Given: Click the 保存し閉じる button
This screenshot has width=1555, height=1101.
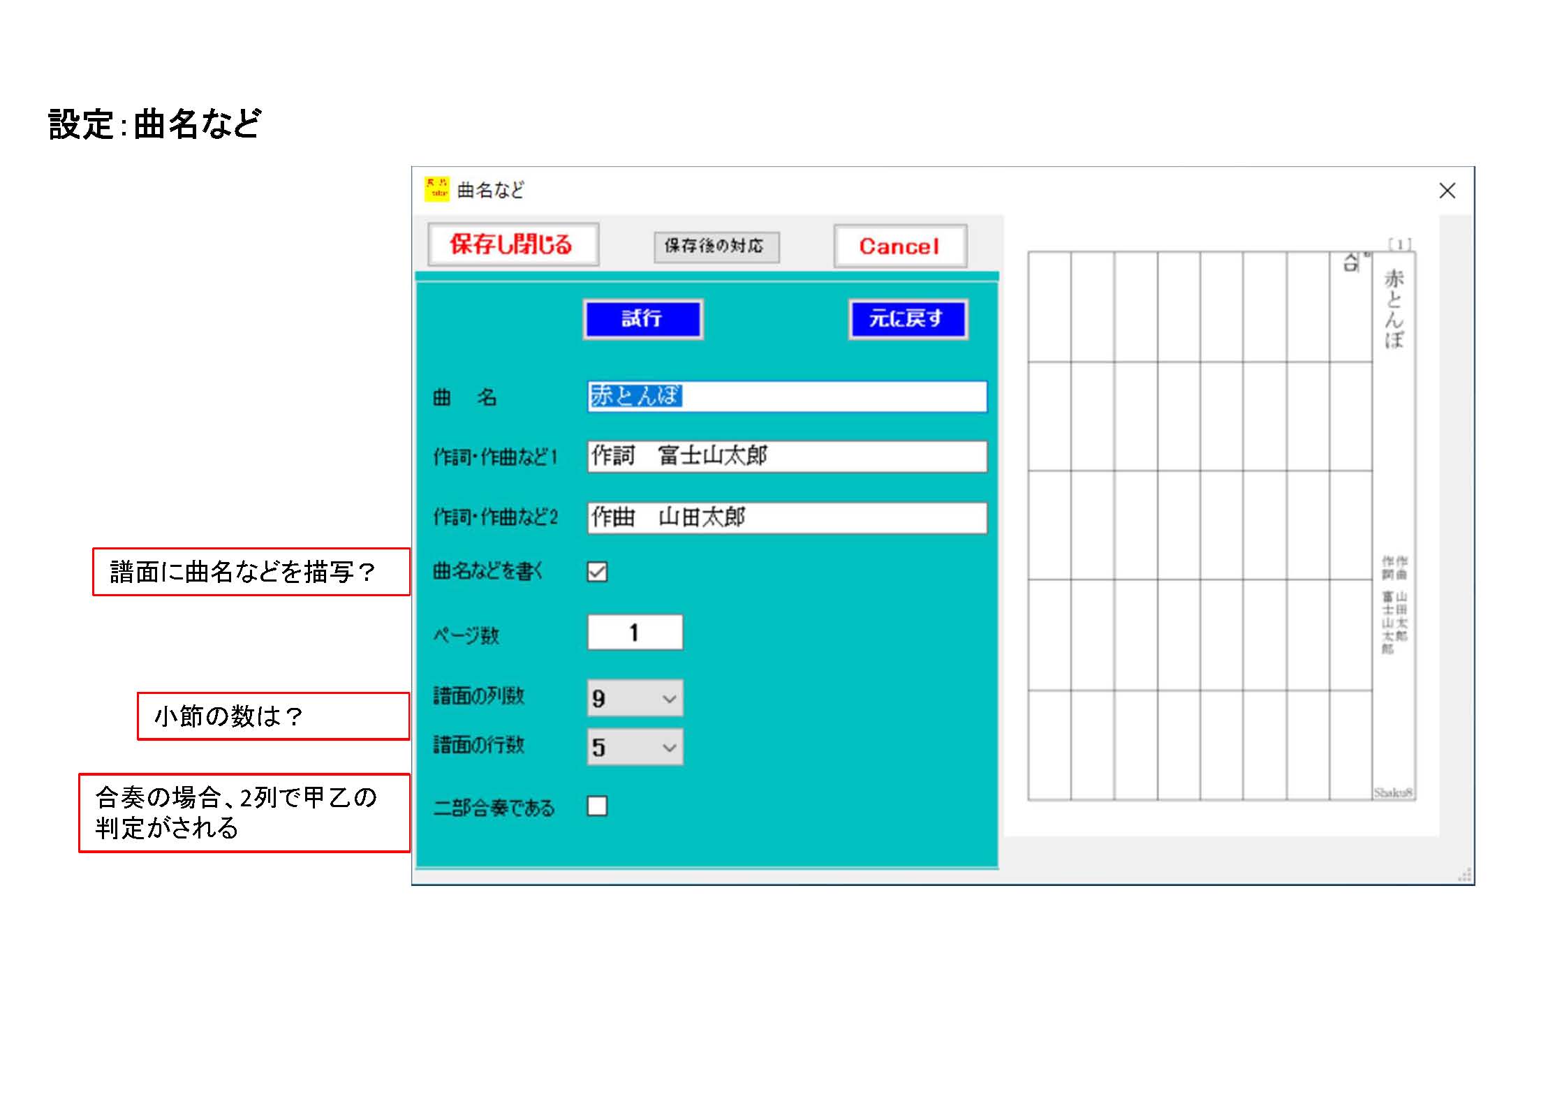Looking at the screenshot, I should [x=513, y=244].
